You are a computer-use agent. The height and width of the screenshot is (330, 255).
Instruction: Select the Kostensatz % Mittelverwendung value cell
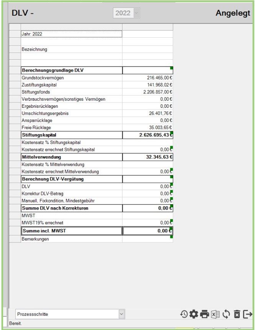[x=148, y=164]
